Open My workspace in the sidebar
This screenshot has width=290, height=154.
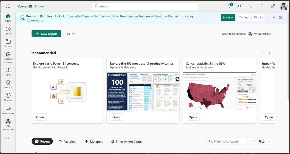[x=8, y=124]
